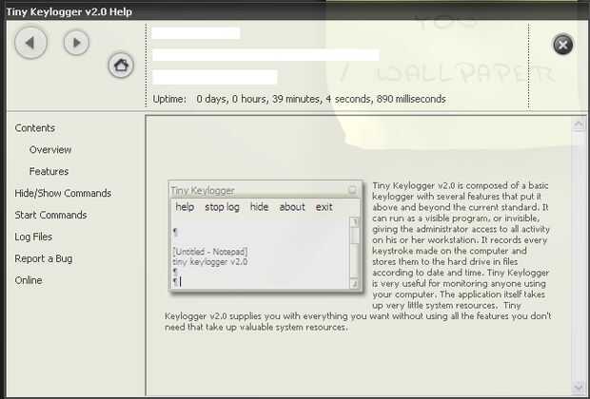The height and width of the screenshot is (399, 590).
Task: Open the Online link in sidebar
Action: [x=29, y=280]
